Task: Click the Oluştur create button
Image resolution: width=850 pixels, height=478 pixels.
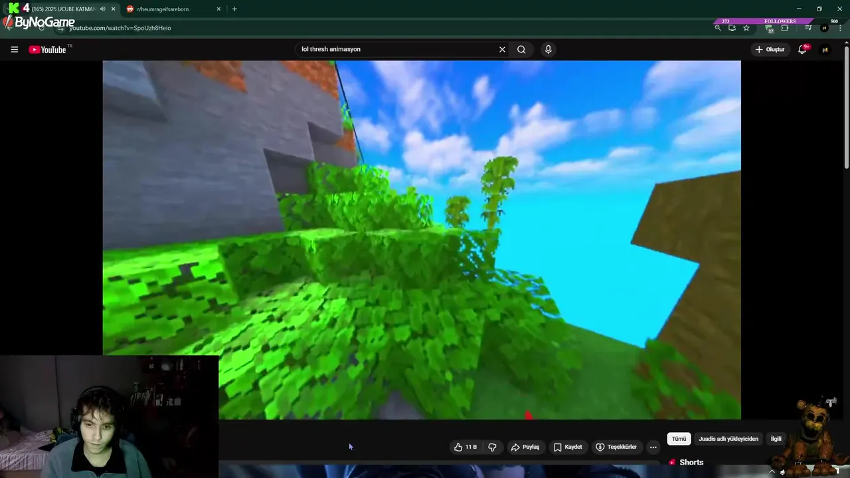Action: (x=770, y=49)
